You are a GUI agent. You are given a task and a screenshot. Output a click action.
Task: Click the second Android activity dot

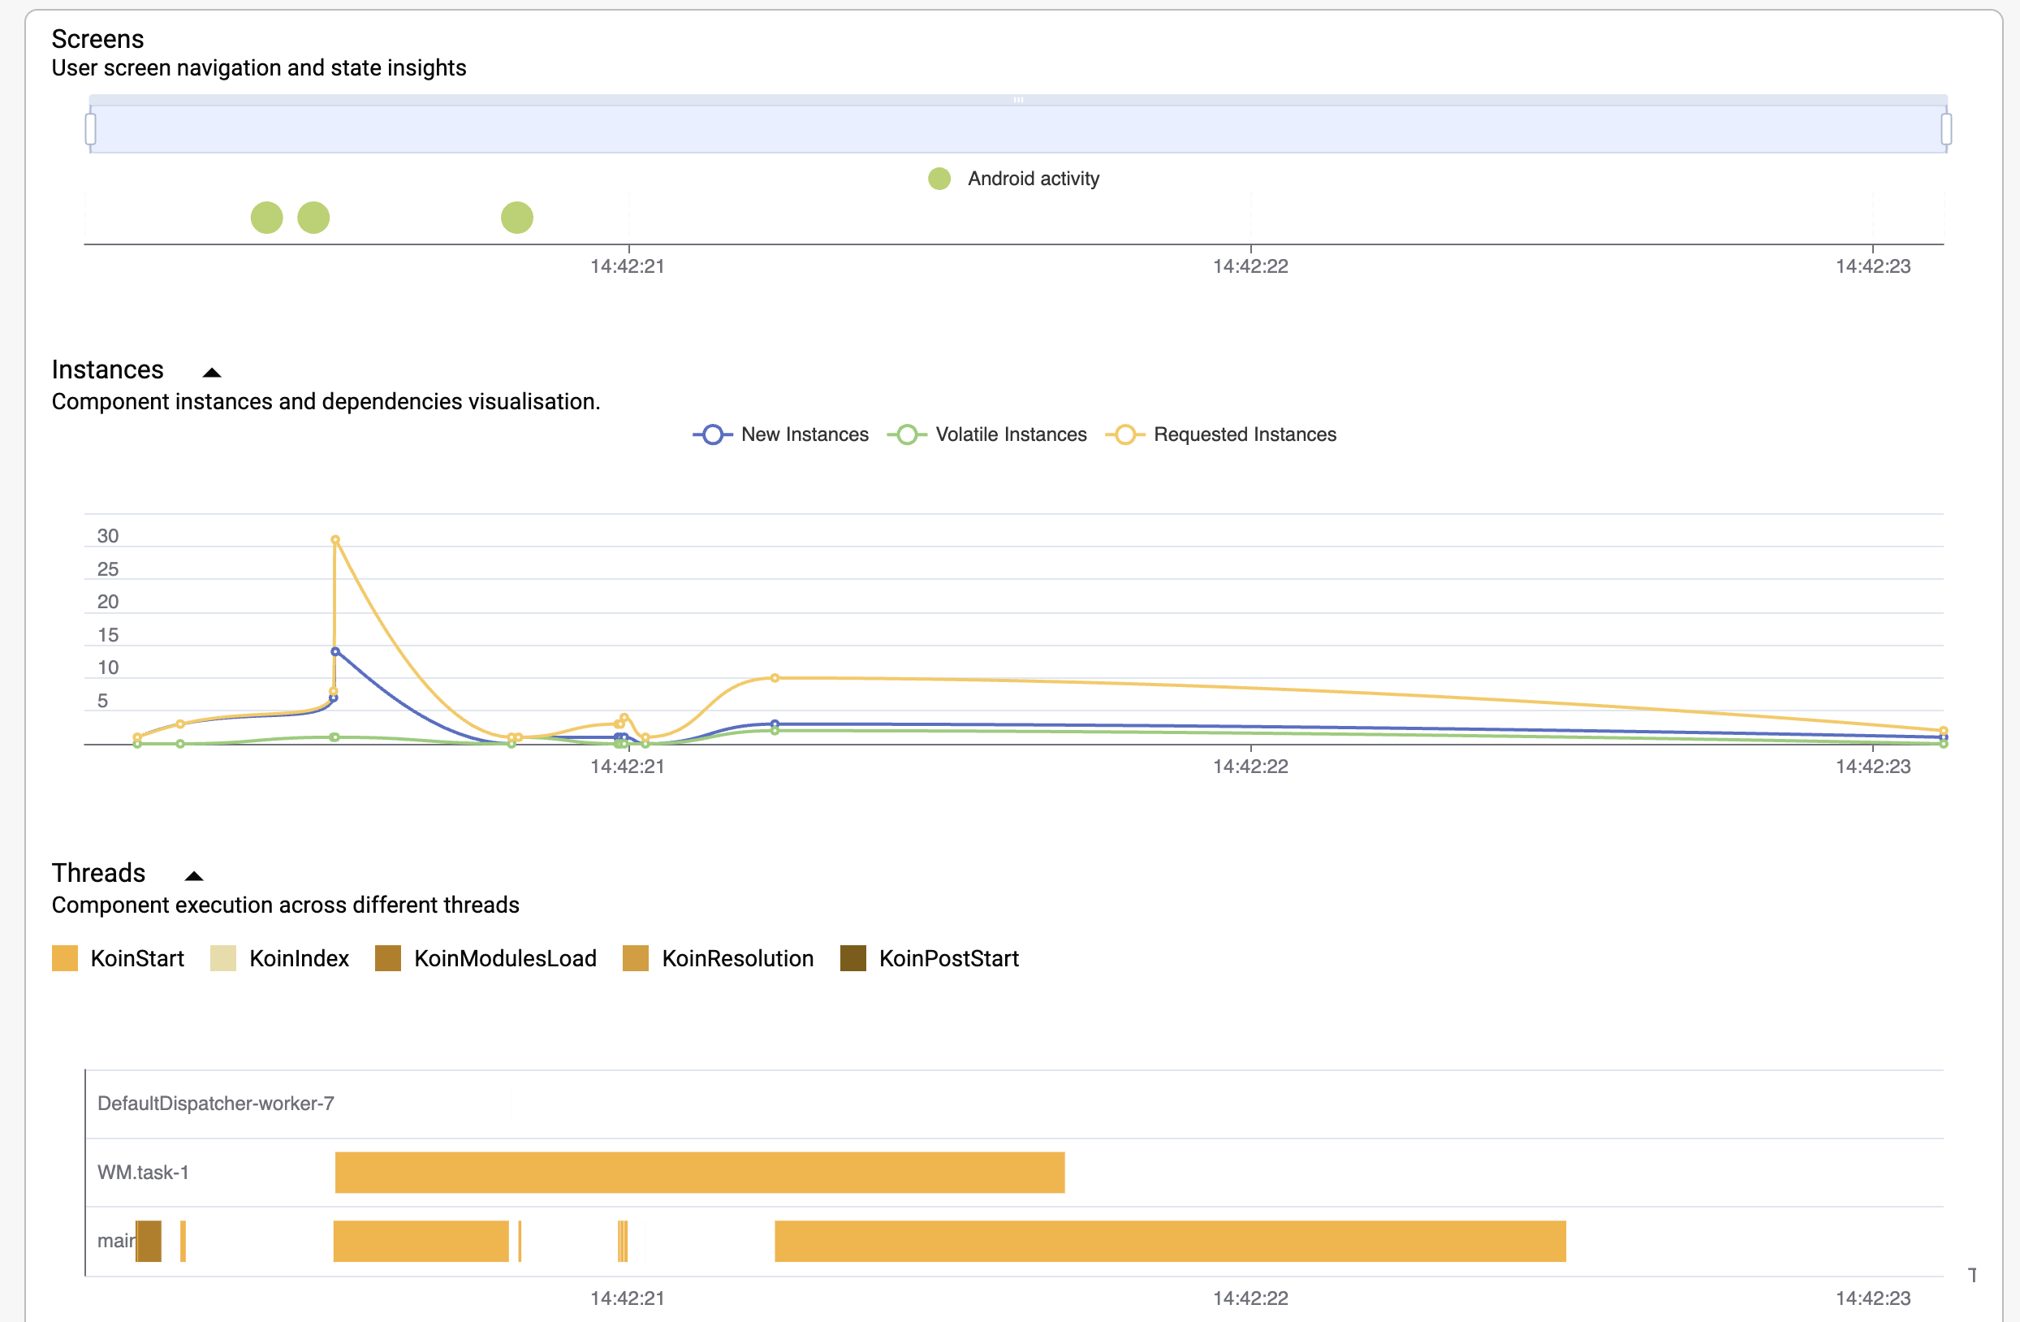[313, 218]
